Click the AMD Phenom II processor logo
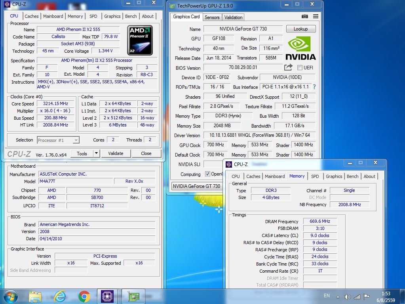405x304 pixels. click(140, 40)
